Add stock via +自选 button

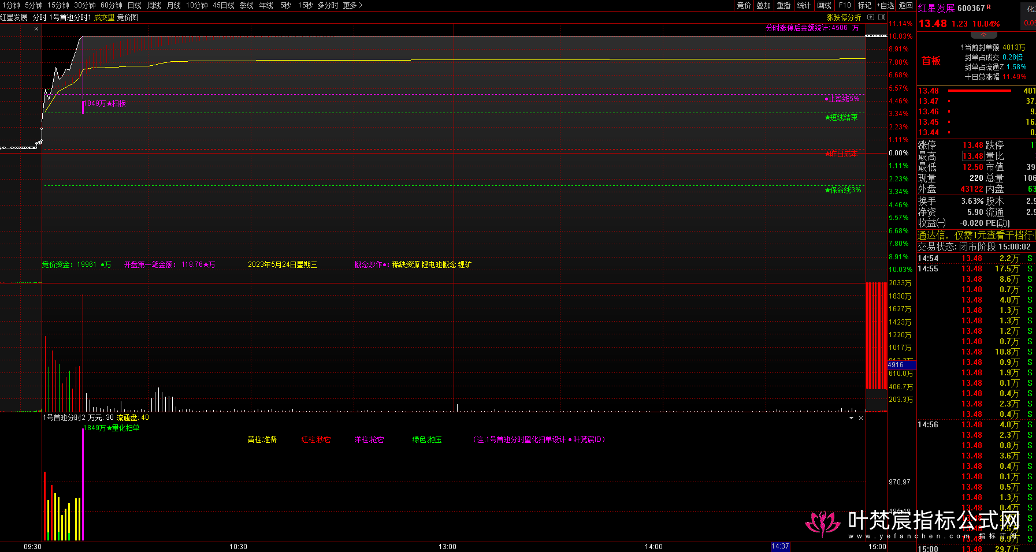tap(886, 5)
